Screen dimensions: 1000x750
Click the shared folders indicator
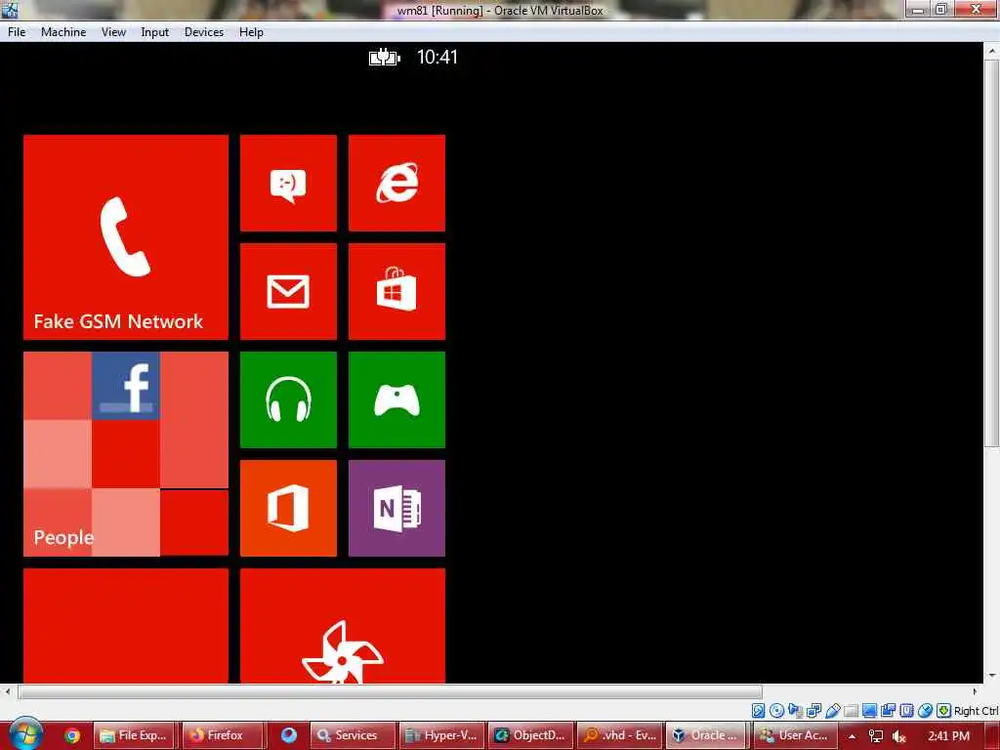point(851,711)
